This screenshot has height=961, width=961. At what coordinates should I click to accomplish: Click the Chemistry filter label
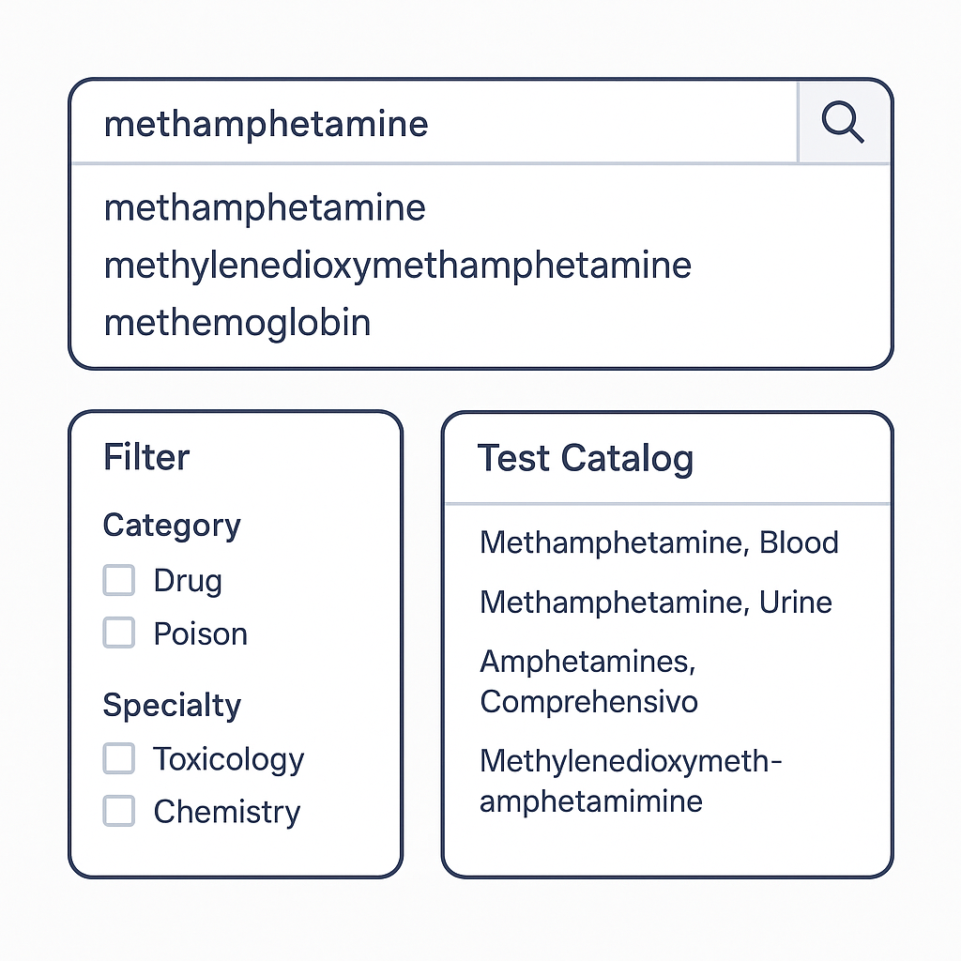(227, 812)
